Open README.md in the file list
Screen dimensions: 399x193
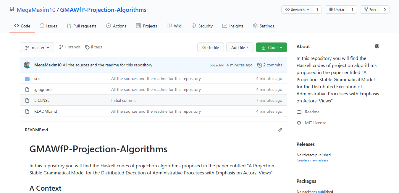[46, 111]
